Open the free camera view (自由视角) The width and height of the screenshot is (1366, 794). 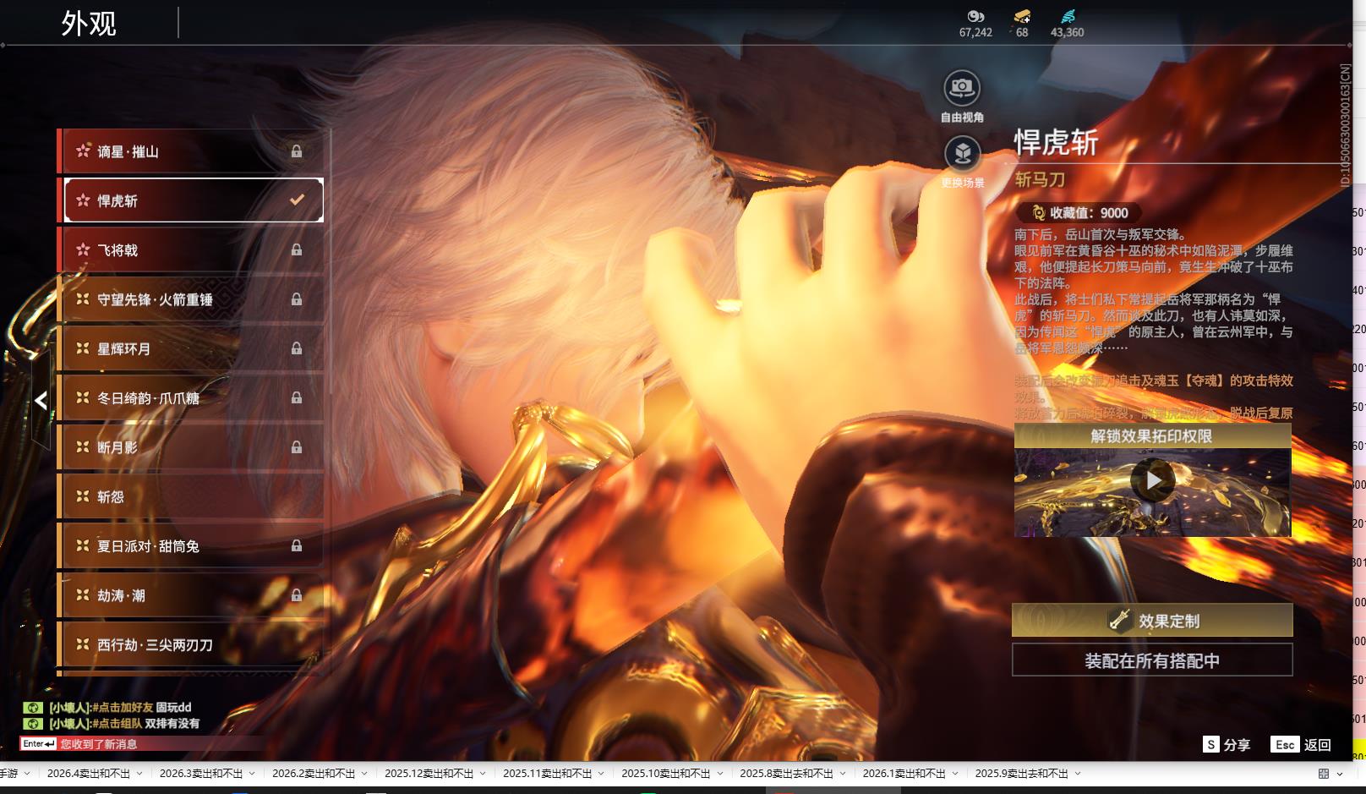point(961,88)
